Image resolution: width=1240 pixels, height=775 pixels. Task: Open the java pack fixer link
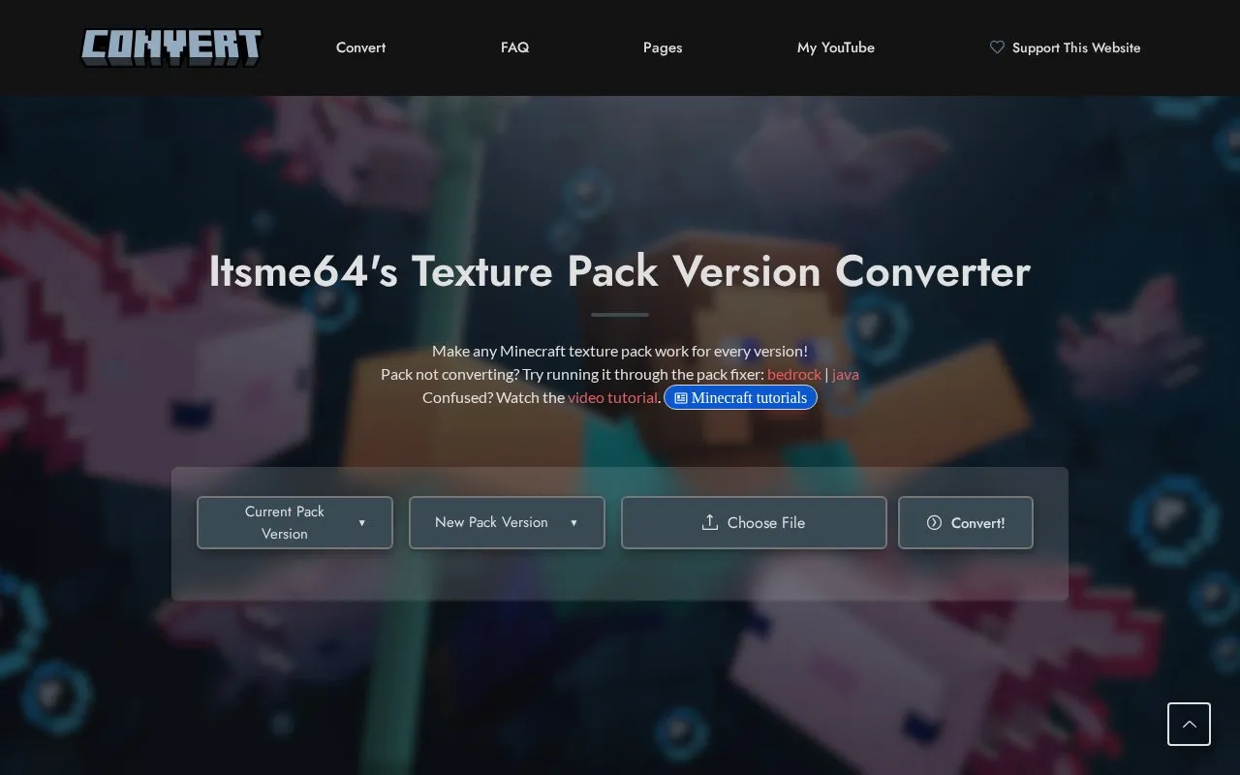click(x=846, y=374)
